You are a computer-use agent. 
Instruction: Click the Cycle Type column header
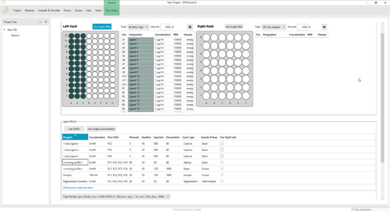(x=188, y=137)
